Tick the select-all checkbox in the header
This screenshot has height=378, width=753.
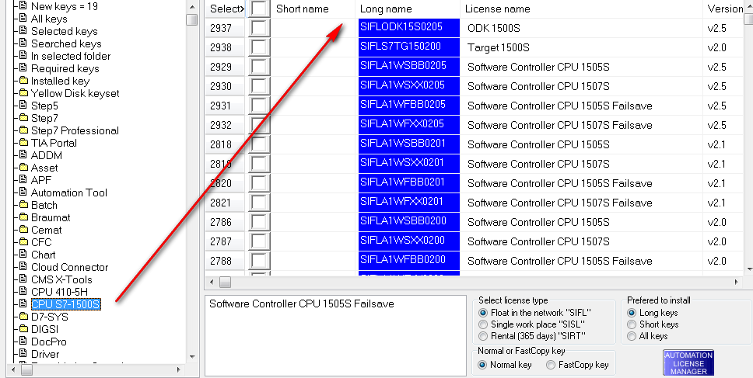(258, 8)
